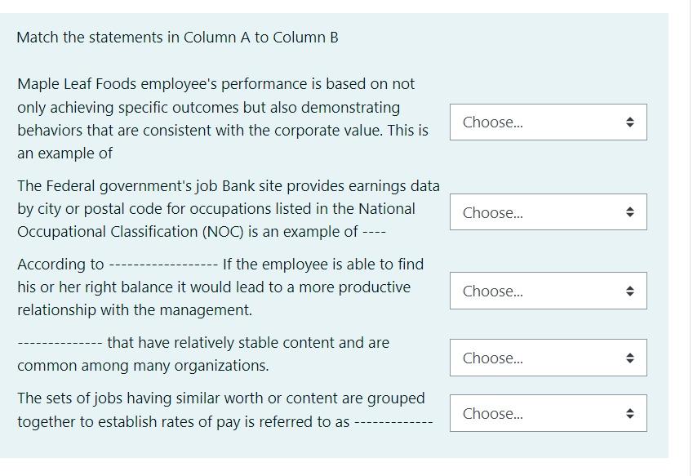Screen dimensions: 693x476
Task: Select the Choose placeholder text in the first dropdown
Action: pos(484,121)
